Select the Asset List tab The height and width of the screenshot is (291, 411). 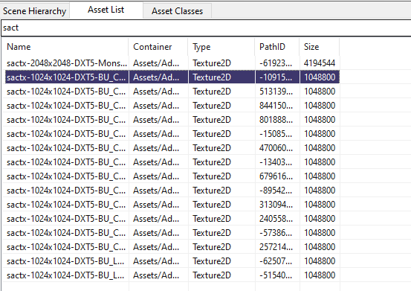pos(106,10)
